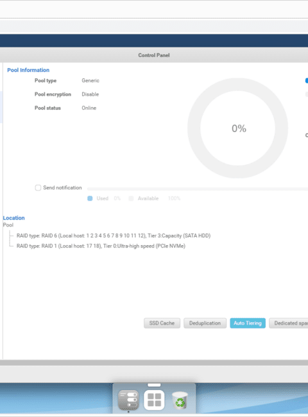Open the Control Panel dock icon

(x=128, y=400)
